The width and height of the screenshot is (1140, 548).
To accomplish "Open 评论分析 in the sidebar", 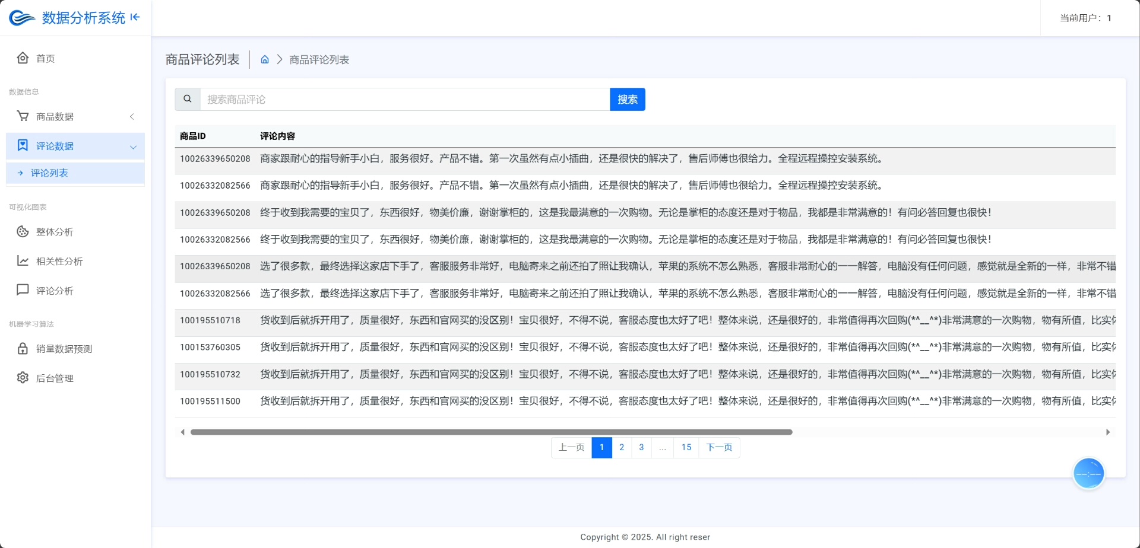I will pyautogui.click(x=75, y=291).
